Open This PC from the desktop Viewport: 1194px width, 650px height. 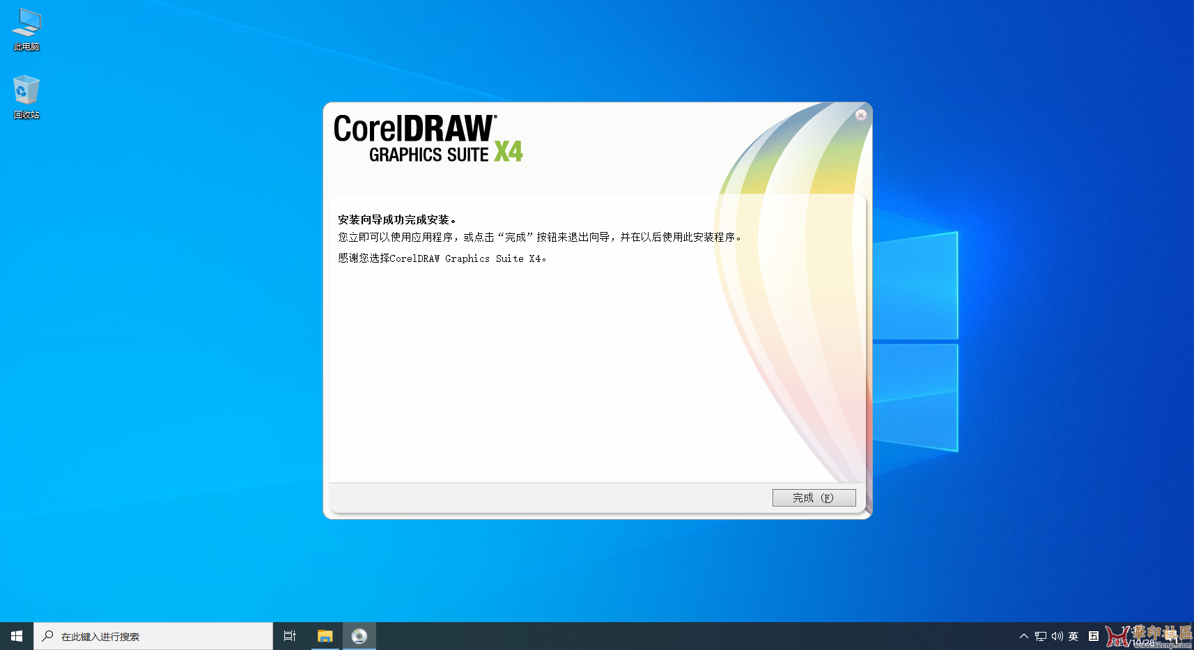pos(26,28)
